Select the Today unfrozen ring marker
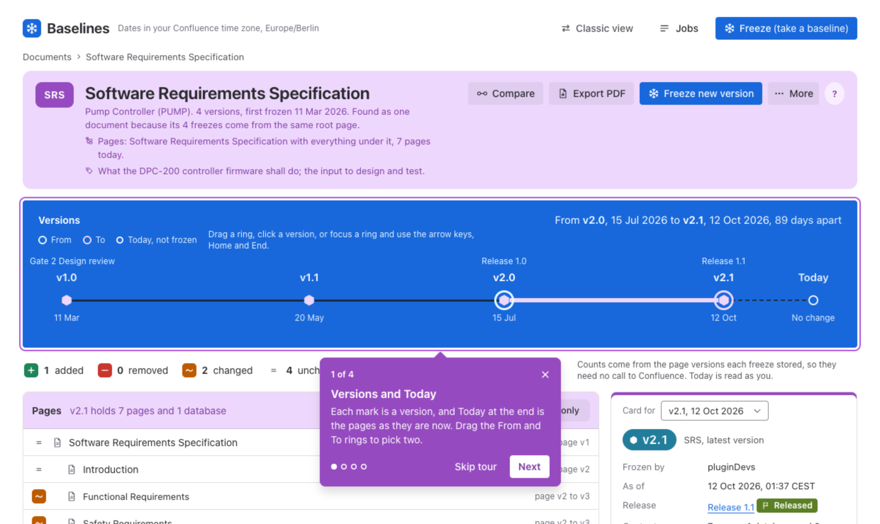 coord(813,300)
